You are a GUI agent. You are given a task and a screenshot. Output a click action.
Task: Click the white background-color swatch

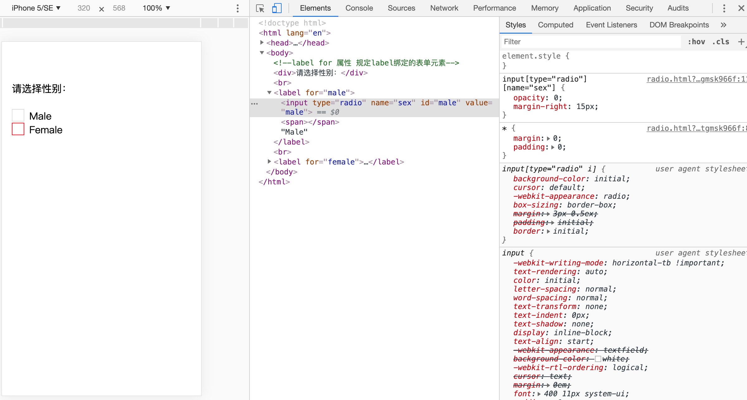(x=598, y=359)
